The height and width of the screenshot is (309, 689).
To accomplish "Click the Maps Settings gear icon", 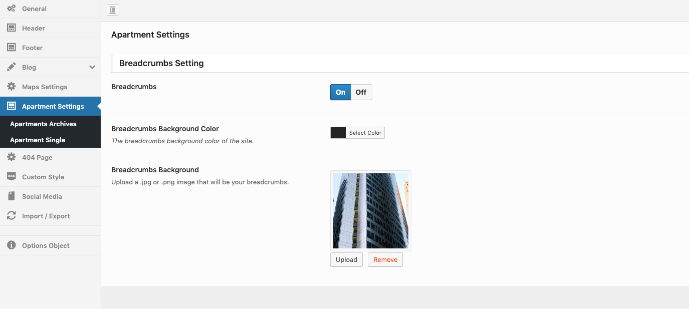I will point(11,87).
